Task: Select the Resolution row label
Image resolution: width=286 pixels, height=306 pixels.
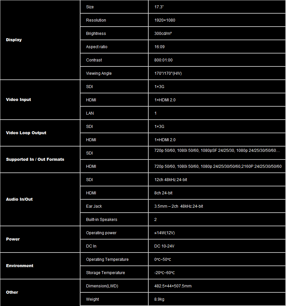Action: point(96,20)
